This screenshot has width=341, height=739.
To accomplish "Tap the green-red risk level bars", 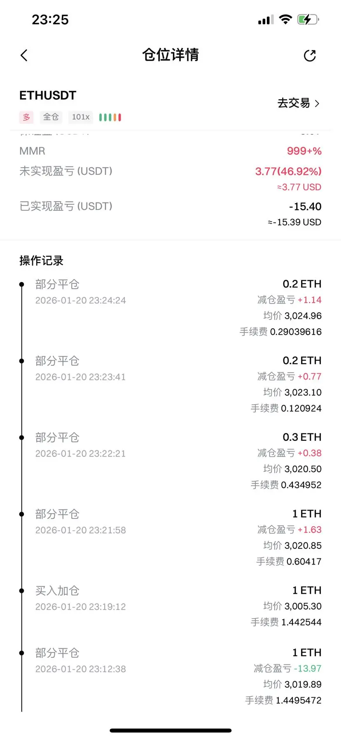I will (110, 118).
